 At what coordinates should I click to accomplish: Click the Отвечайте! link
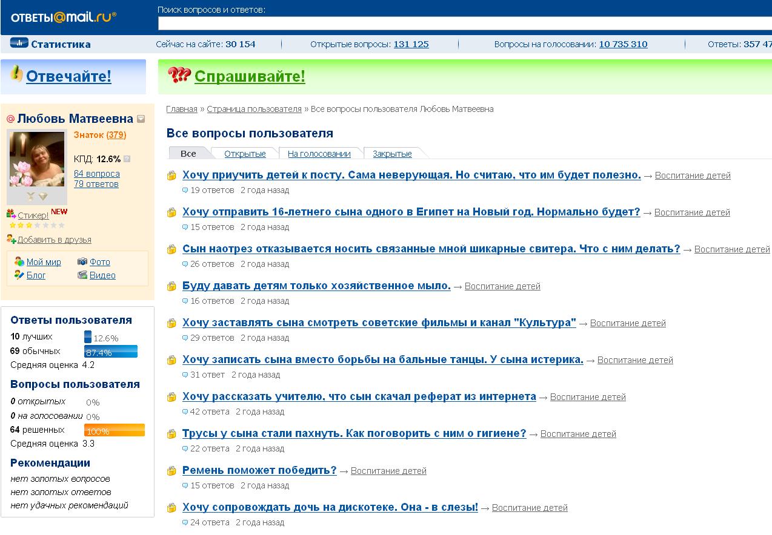68,76
